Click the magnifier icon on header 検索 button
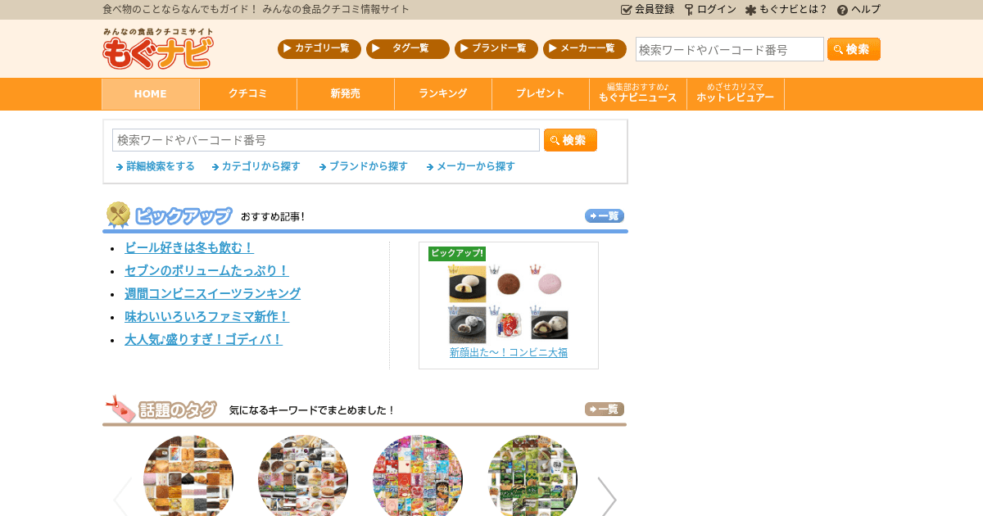This screenshot has height=516, width=983. point(837,49)
